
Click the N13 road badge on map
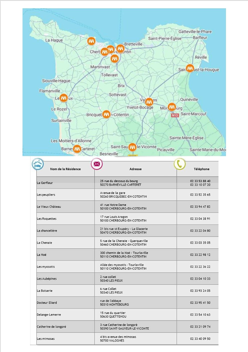click(175, 115)
